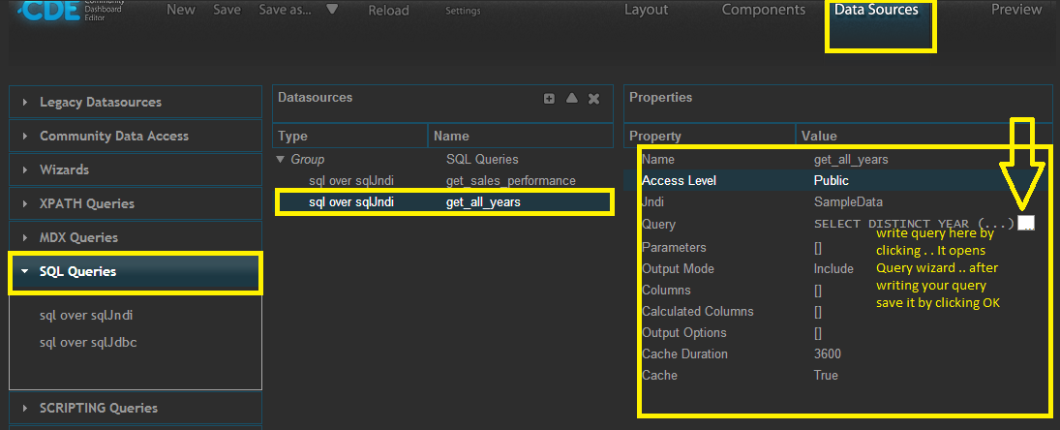Click the Cache value True

coord(826,375)
